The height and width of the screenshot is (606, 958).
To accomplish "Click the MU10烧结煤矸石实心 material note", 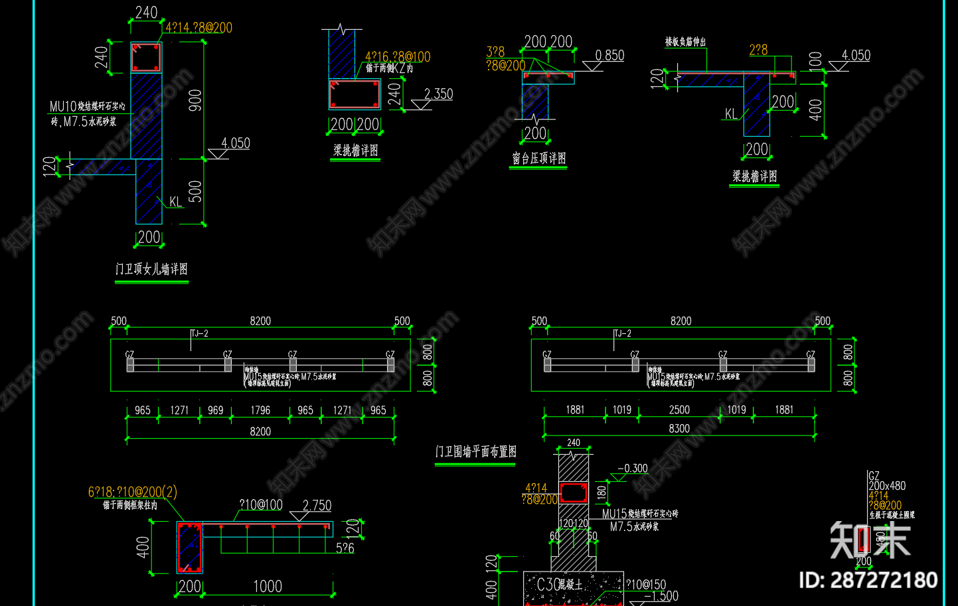I will click(x=88, y=106).
